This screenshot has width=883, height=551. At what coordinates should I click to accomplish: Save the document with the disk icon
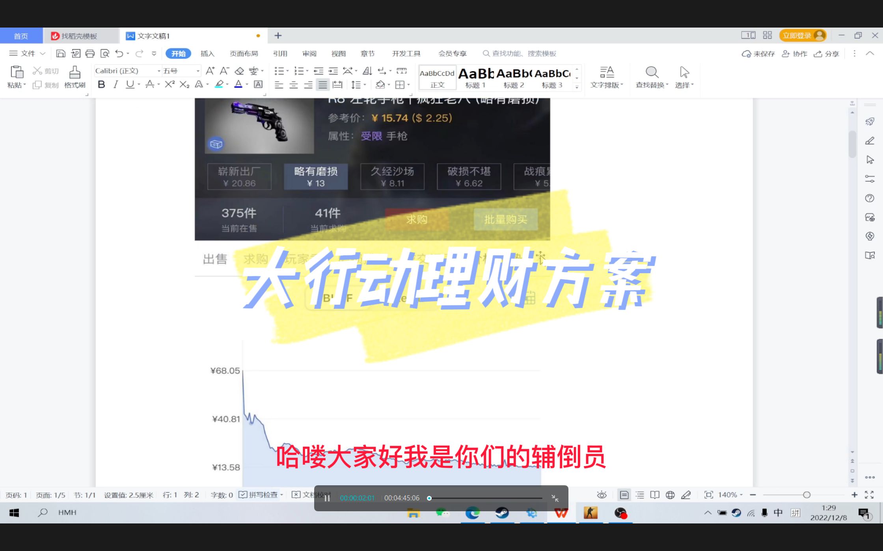pos(61,54)
